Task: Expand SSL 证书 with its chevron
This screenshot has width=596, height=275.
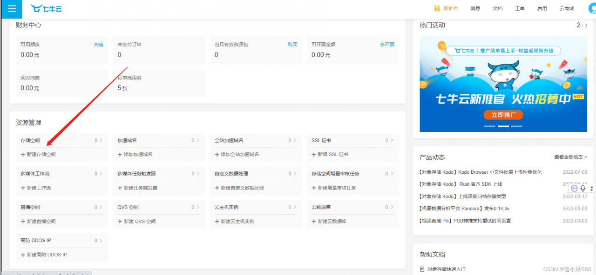Action: click(392, 140)
